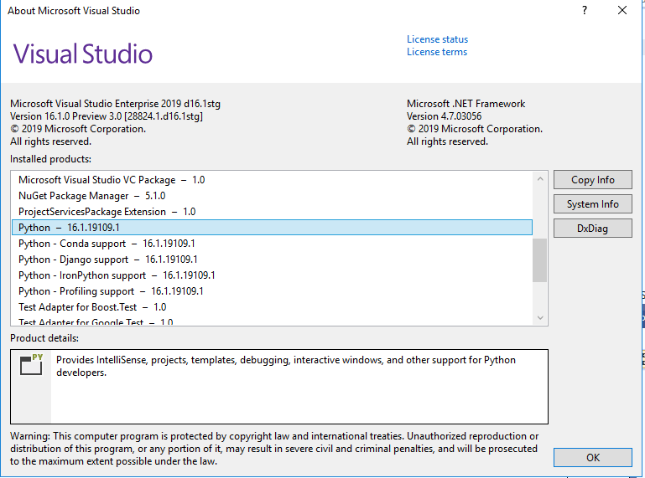Click the product details description text
The height and width of the screenshot is (478, 645).
286,367
